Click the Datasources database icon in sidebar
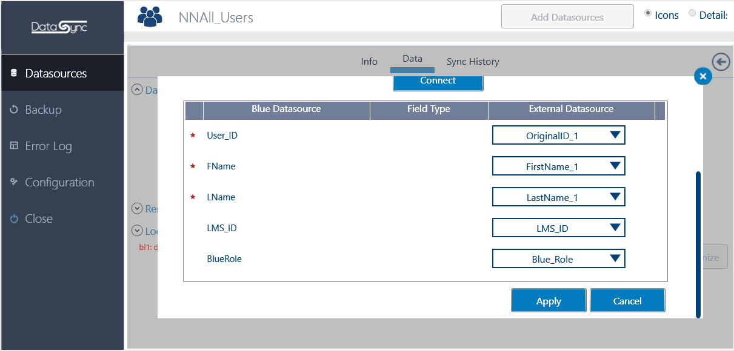 (14, 73)
